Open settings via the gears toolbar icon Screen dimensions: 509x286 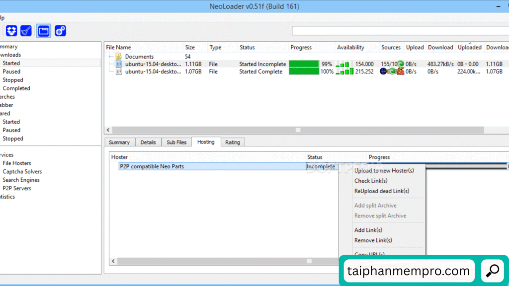click(60, 31)
